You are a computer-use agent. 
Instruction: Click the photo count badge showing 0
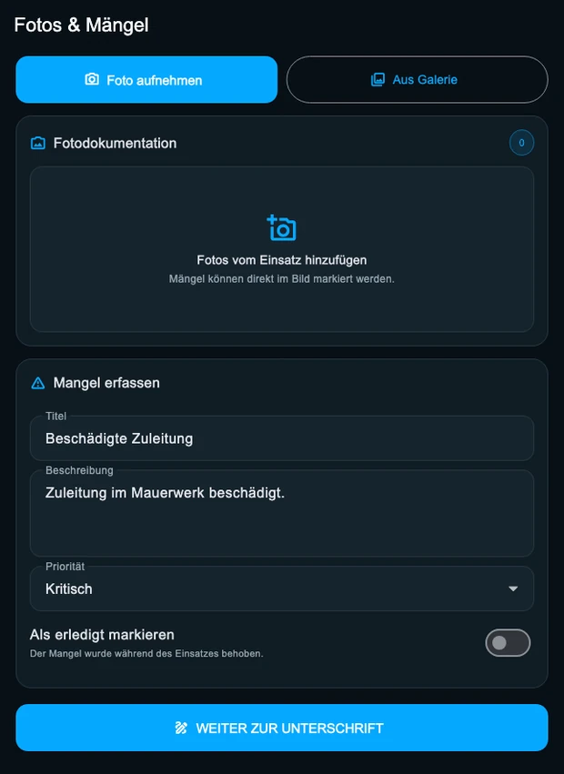[x=521, y=143]
